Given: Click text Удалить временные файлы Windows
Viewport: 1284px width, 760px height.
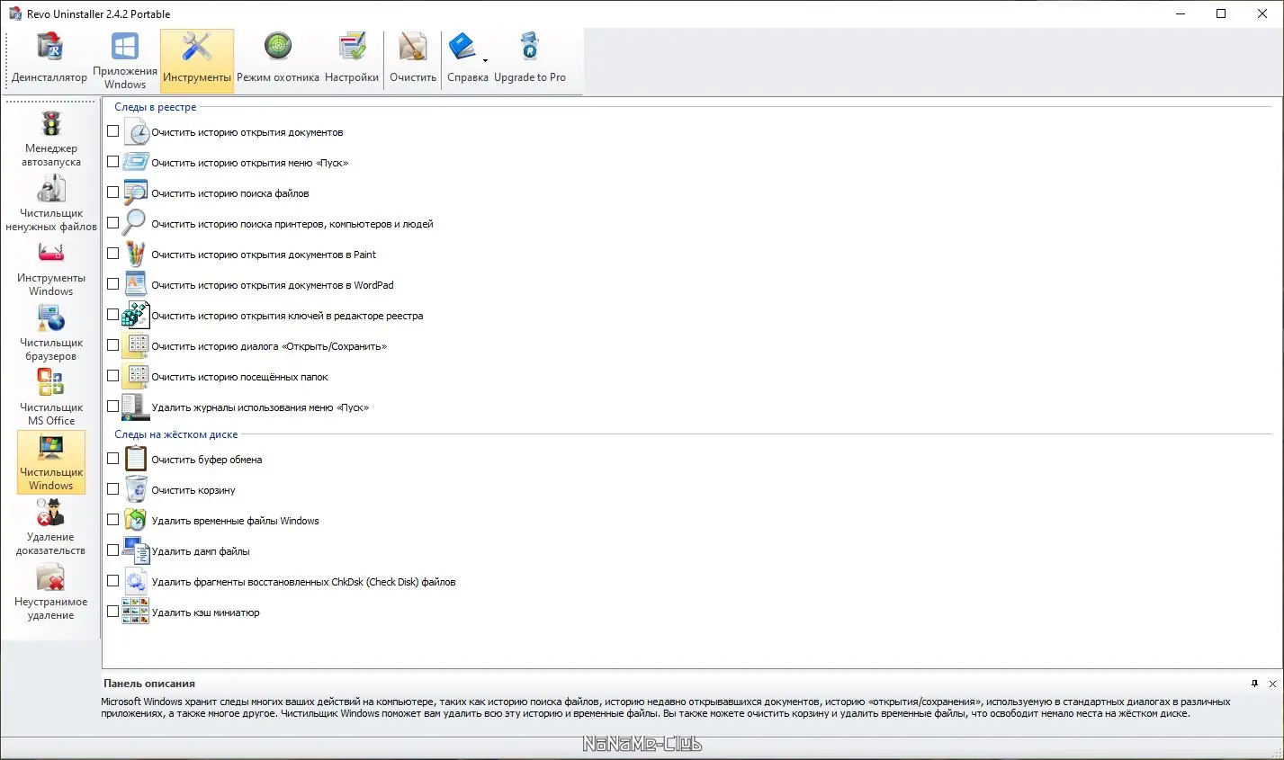Looking at the screenshot, I should click(x=236, y=521).
